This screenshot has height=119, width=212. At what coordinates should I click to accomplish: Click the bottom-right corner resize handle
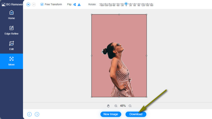pyautogui.click(x=147, y=97)
